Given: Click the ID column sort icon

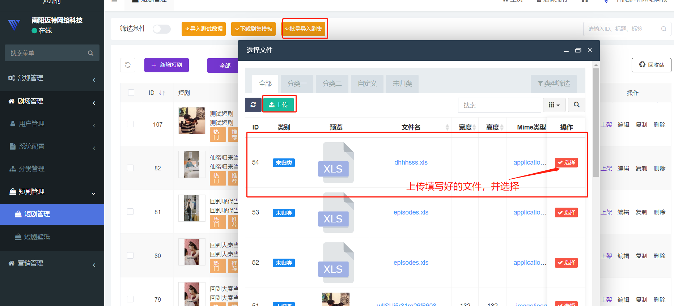Looking at the screenshot, I should click(162, 93).
